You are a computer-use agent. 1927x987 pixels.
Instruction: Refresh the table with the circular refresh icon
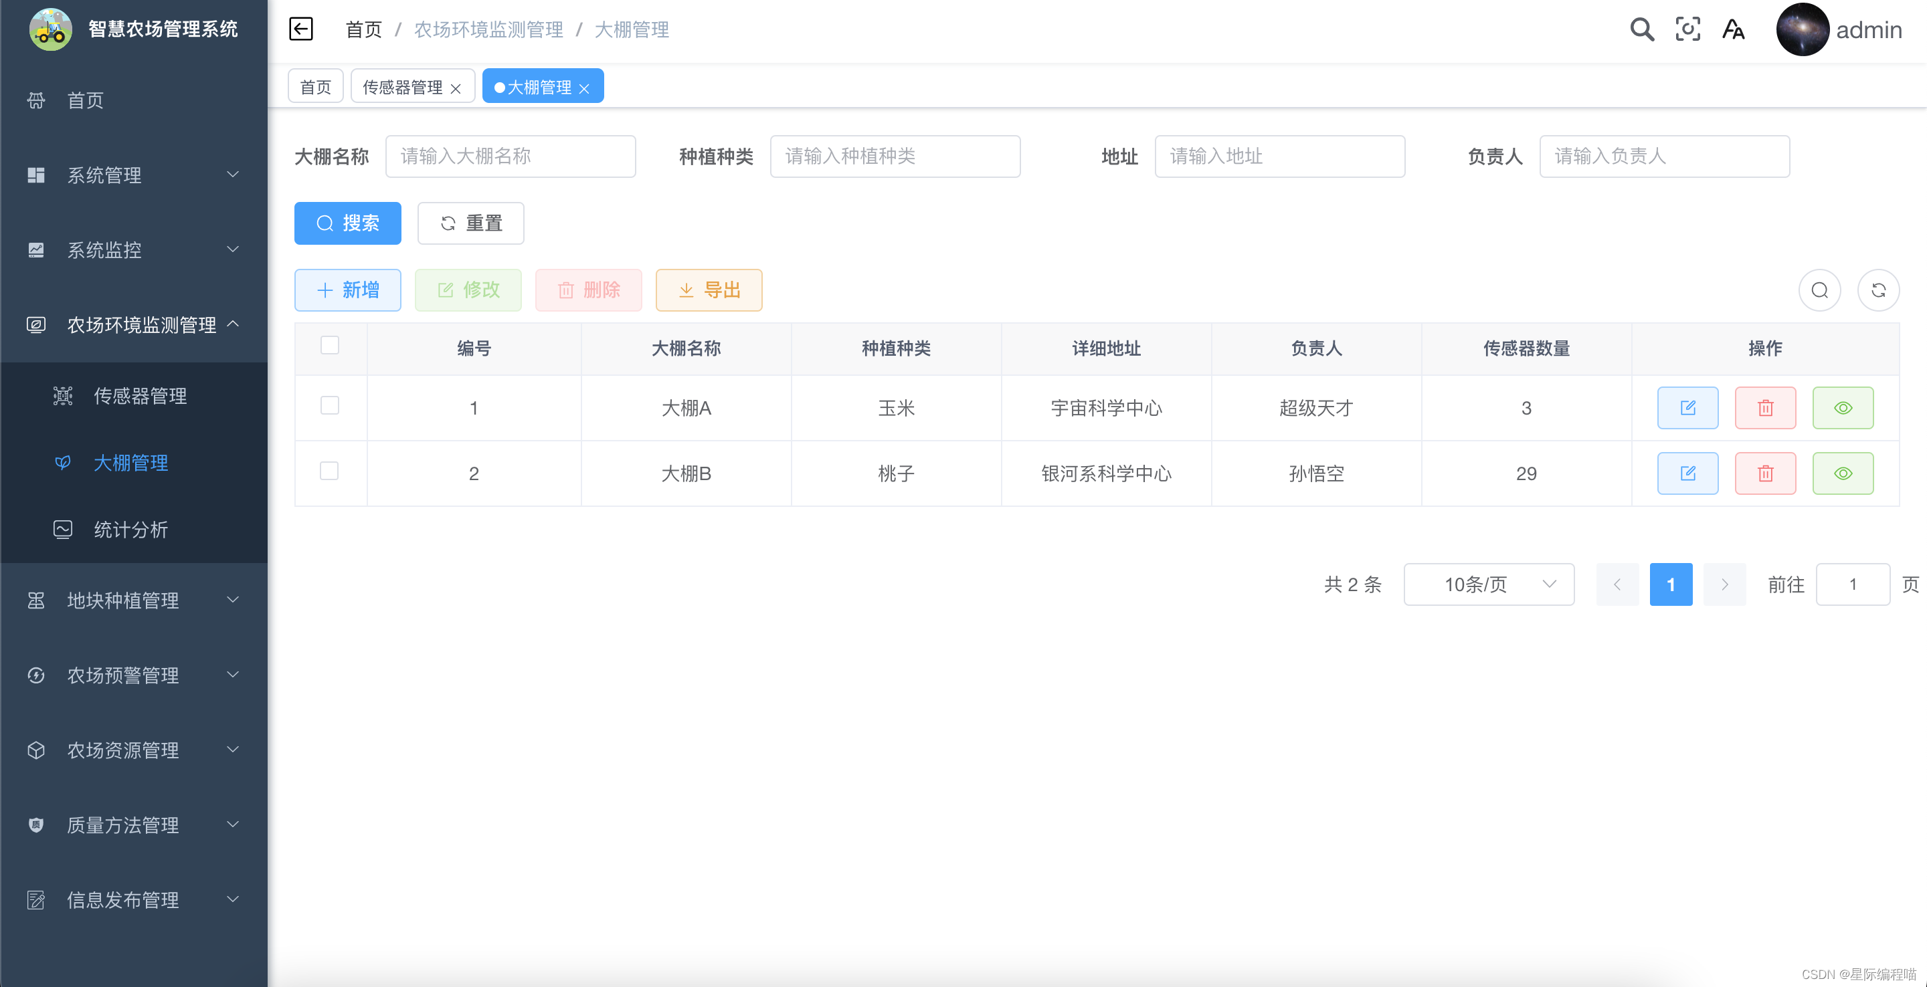pyautogui.click(x=1878, y=290)
